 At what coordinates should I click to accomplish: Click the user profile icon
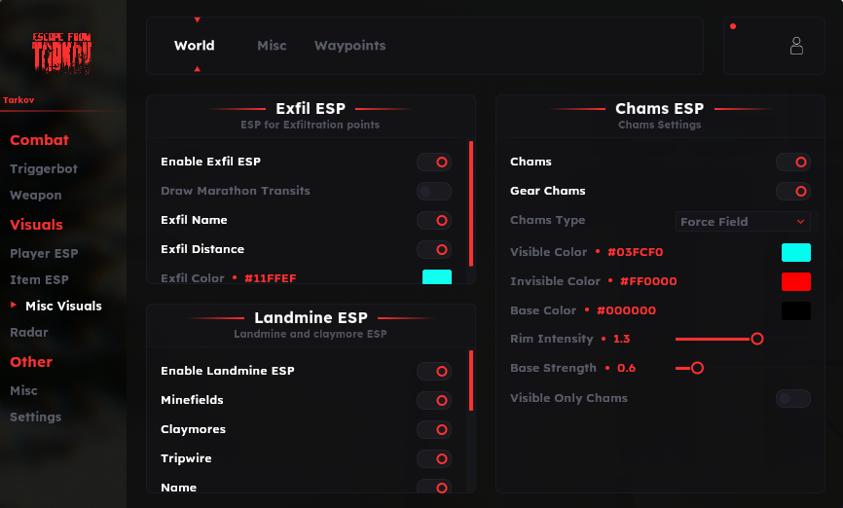(x=796, y=46)
